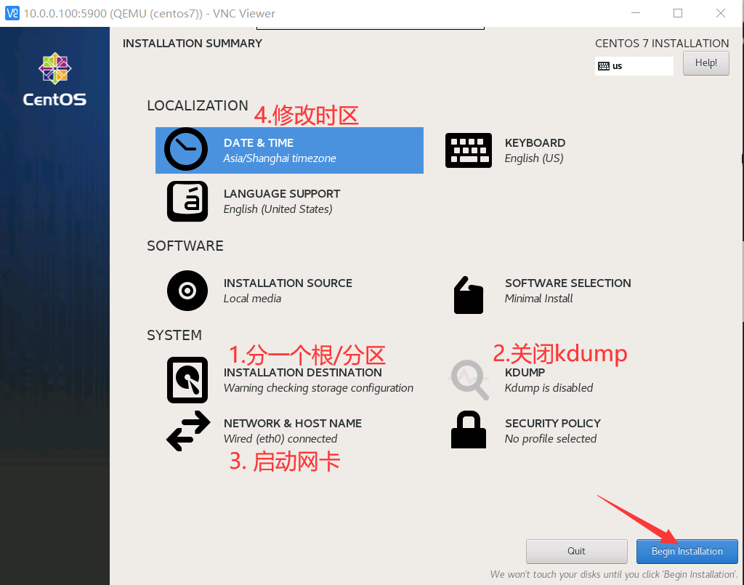Viewport: 744px width, 585px height.
Task: Maximize the VNC Viewer window
Action: [x=678, y=13]
